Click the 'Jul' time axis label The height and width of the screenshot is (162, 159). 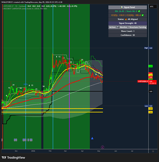(x=132, y=151)
